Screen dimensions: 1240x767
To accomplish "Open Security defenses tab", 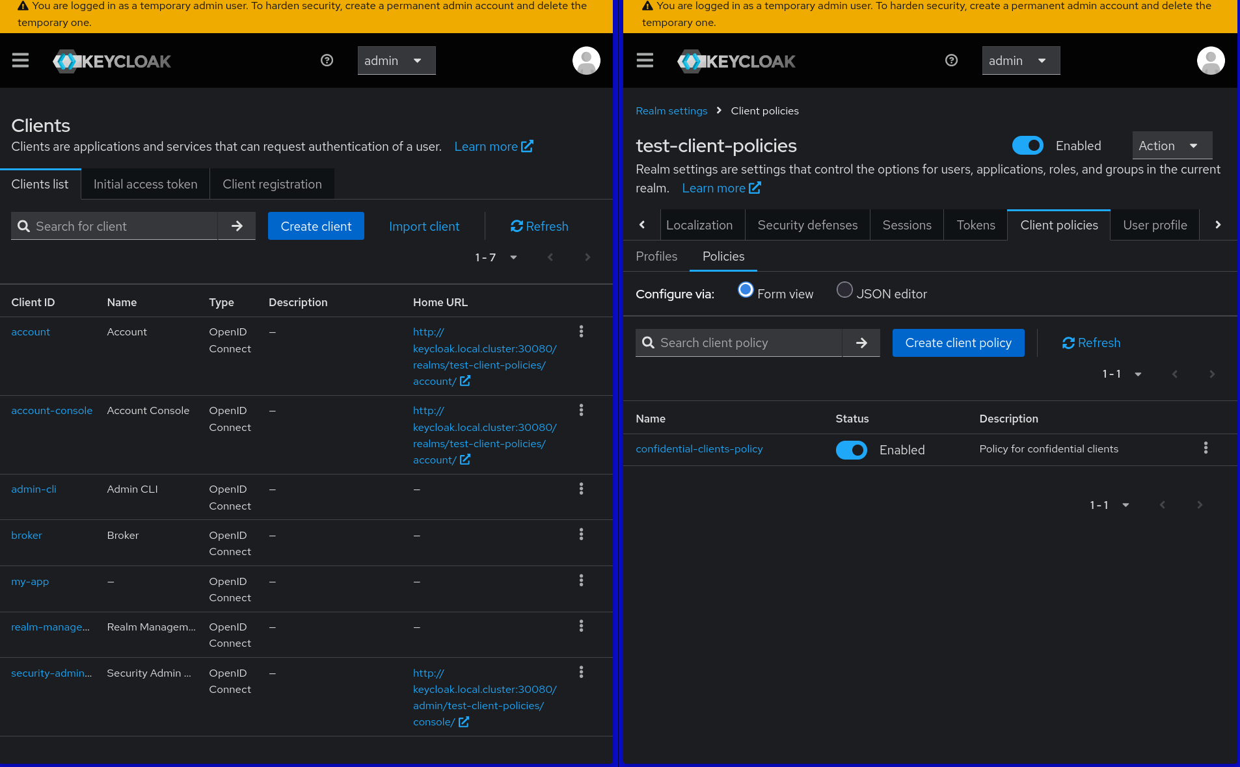I will click(807, 225).
